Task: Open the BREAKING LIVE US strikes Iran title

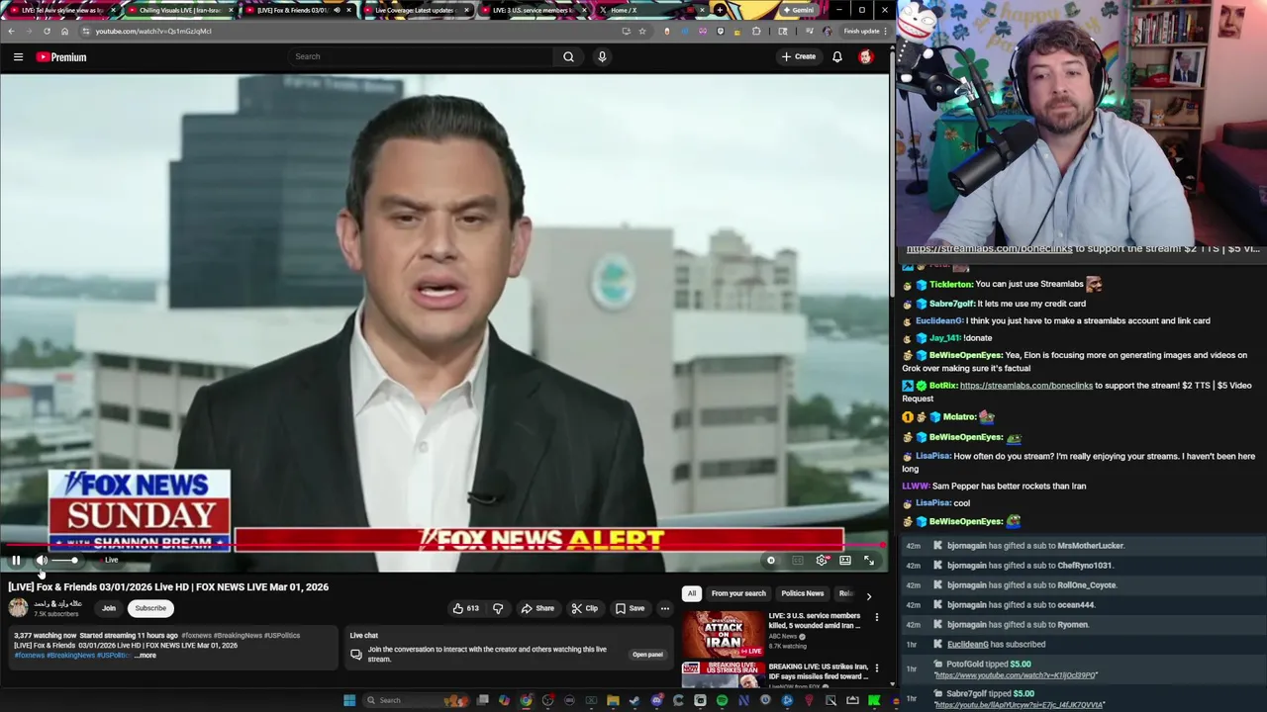Action: [x=819, y=671]
